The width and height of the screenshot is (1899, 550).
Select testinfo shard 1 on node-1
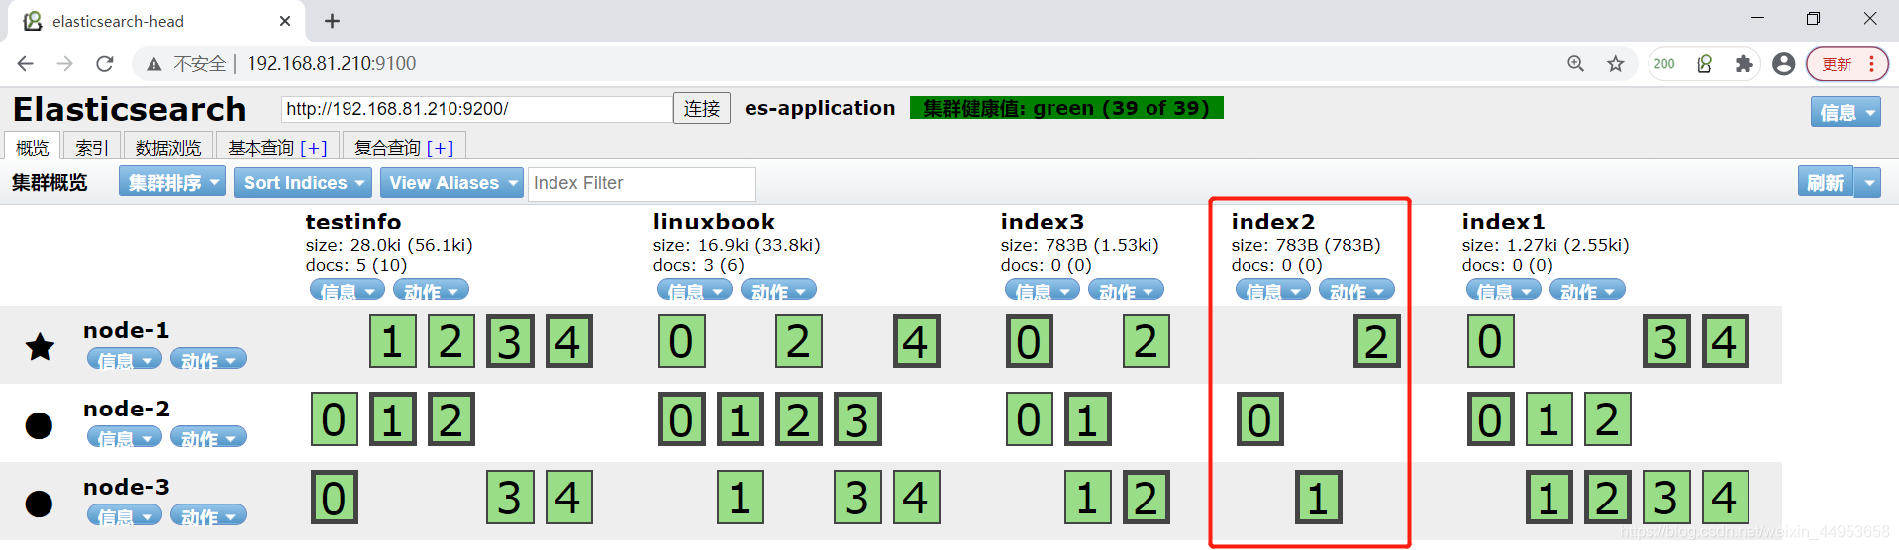[392, 341]
